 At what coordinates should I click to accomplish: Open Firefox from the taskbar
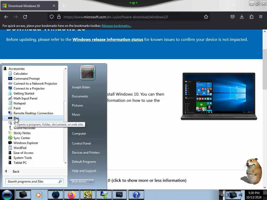pyautogui.click(x=71, y=195)
